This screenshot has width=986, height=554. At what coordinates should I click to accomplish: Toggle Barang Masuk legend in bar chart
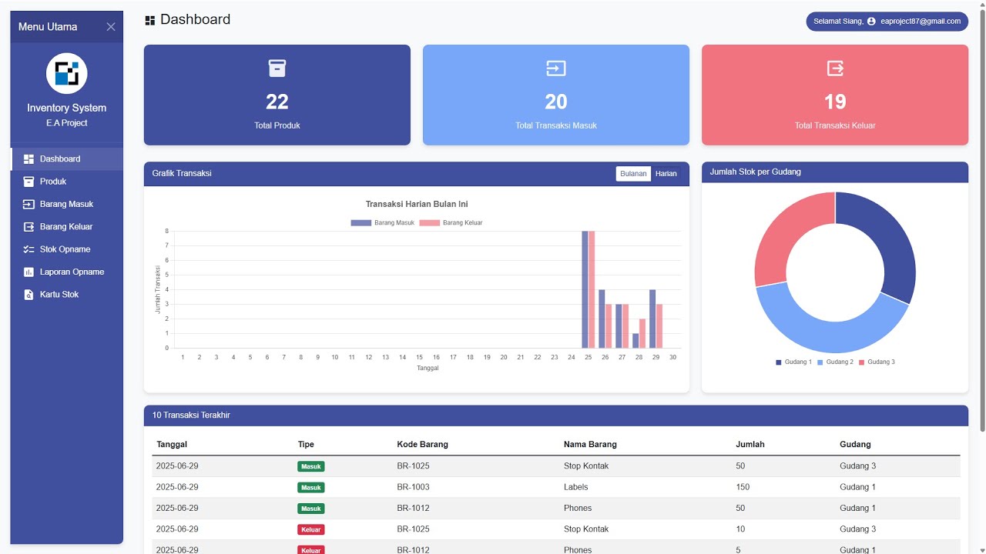click(383, 223)
